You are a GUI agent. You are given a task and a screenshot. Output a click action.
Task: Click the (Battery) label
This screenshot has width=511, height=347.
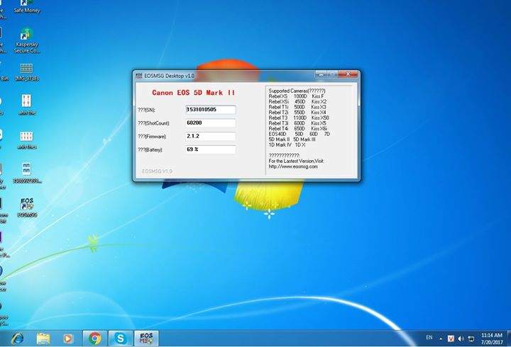pos(150,150)
